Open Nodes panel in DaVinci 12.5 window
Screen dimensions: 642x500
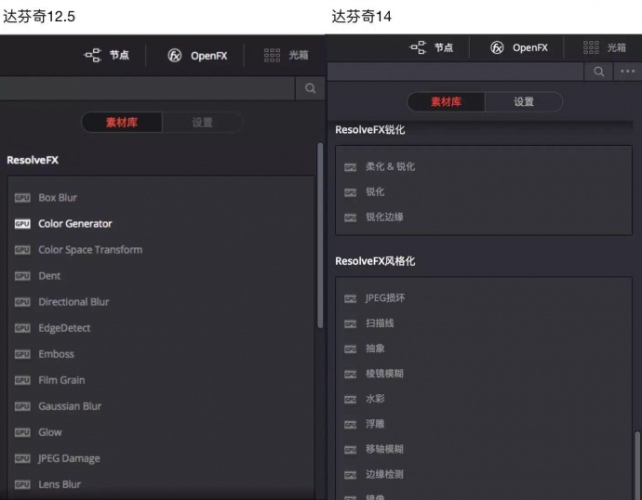(106, 55)
